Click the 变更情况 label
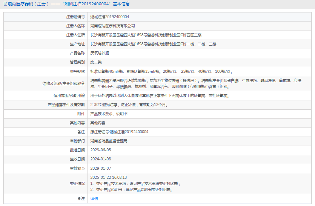Viewport: 315px width, 206px height. pos(77,183)
